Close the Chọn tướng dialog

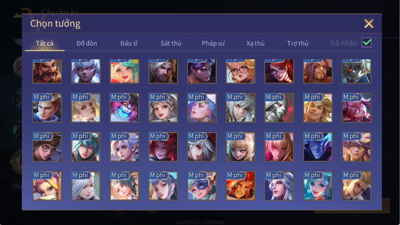tap(369, 24)
